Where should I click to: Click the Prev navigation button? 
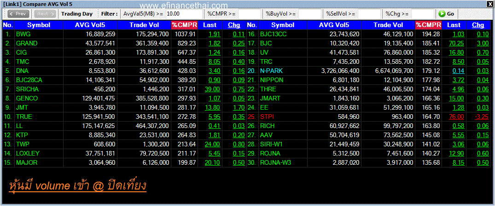[x=18, y=14]
